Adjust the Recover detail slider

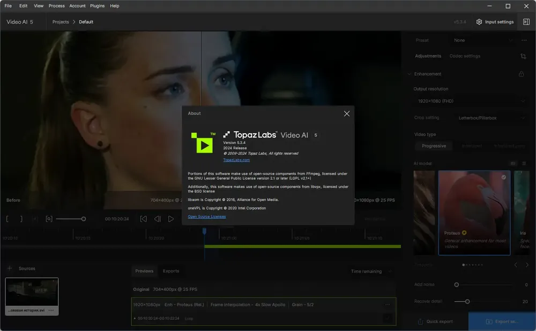[x=467, y=302]
